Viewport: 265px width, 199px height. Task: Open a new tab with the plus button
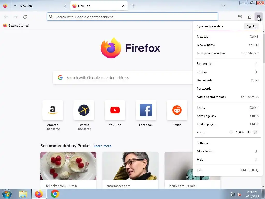[x=133, y=6]
